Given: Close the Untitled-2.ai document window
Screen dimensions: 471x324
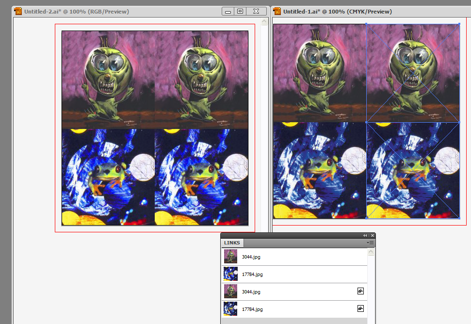Looking at the screenshot, I should [x=256, y=12].
